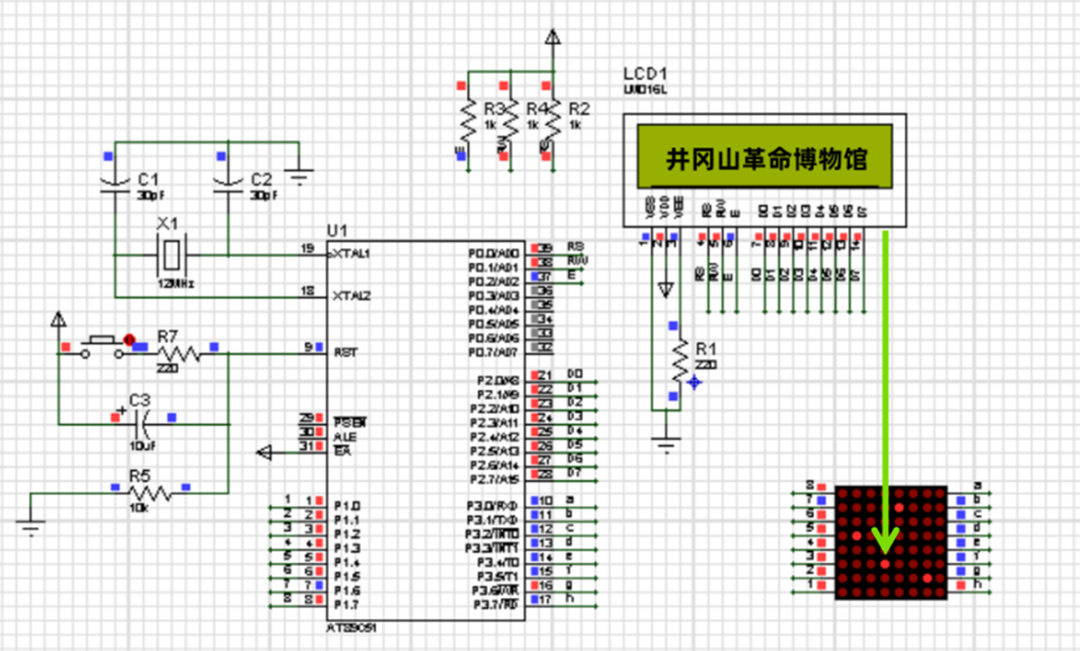
Task: Click the LCD1 component label text
Action: [645, 74]
